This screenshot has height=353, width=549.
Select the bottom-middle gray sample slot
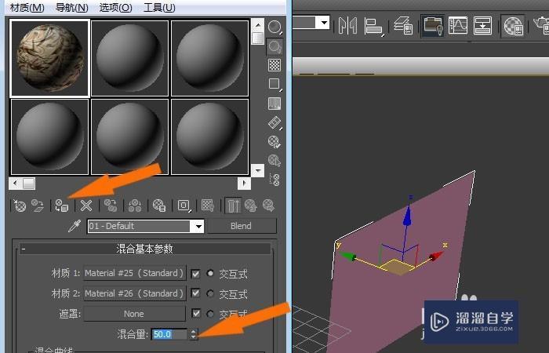pos(130,136)
